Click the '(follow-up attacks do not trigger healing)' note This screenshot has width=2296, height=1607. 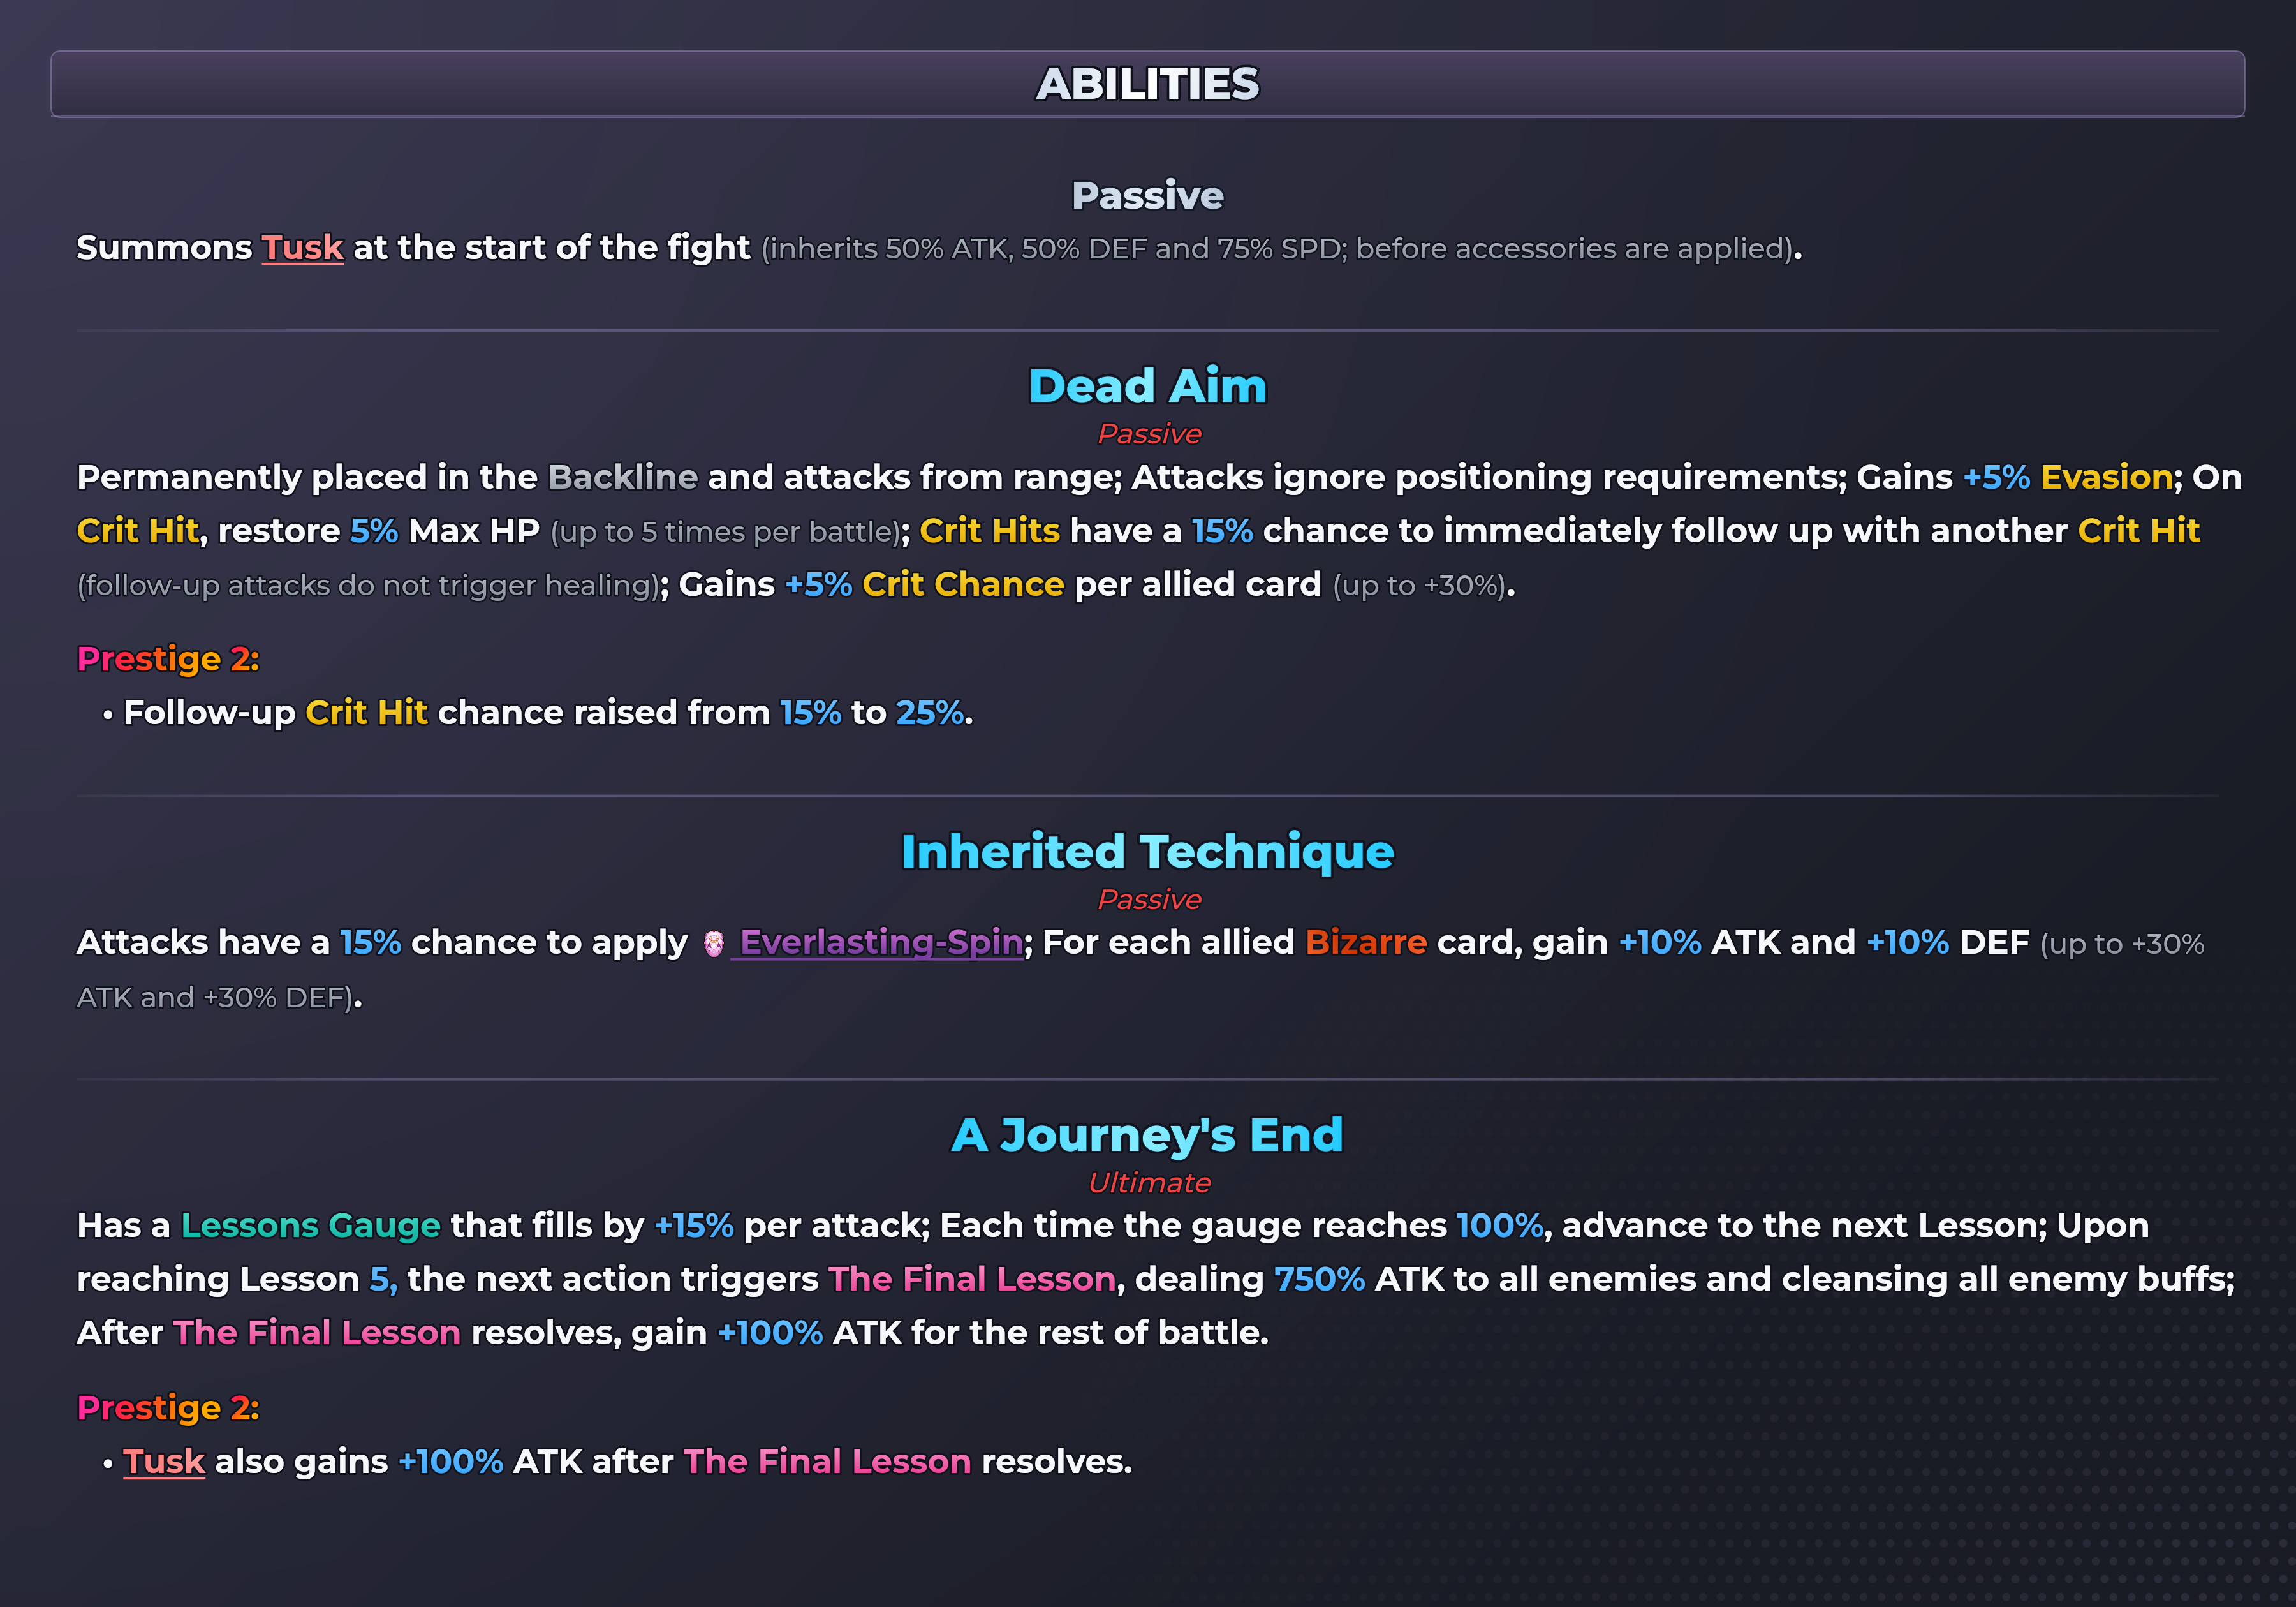369,586
